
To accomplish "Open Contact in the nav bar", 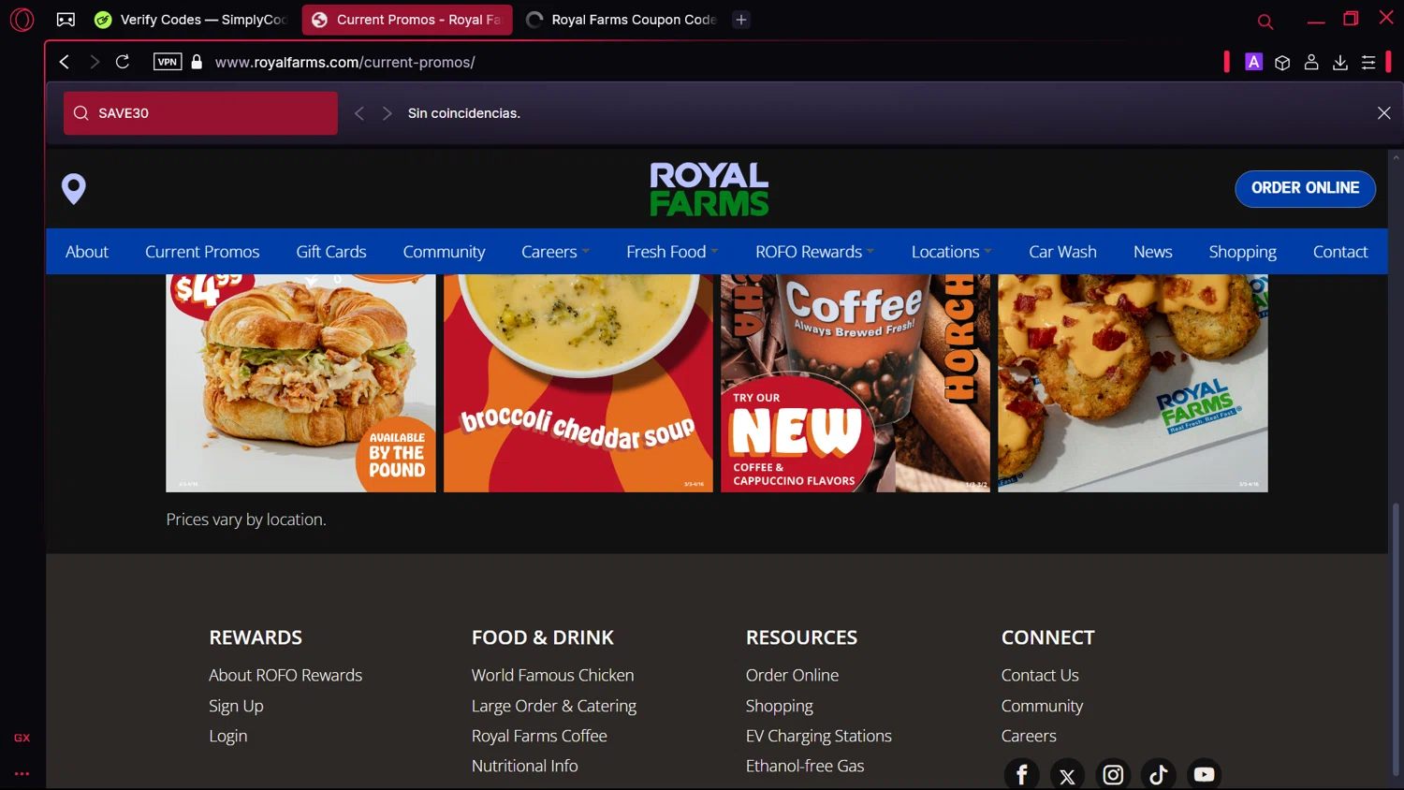I will [x=1340, y=252].
